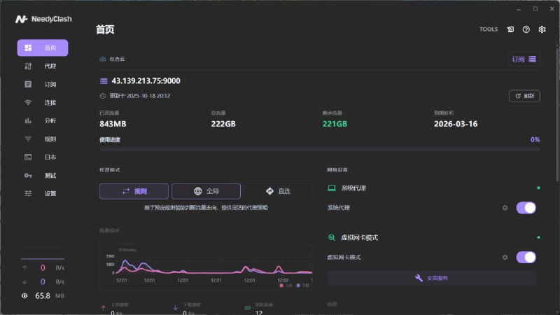Screen dimensions: 560x315
Task: Open the 代理 proxy page
Action: (x=43, y=66)
